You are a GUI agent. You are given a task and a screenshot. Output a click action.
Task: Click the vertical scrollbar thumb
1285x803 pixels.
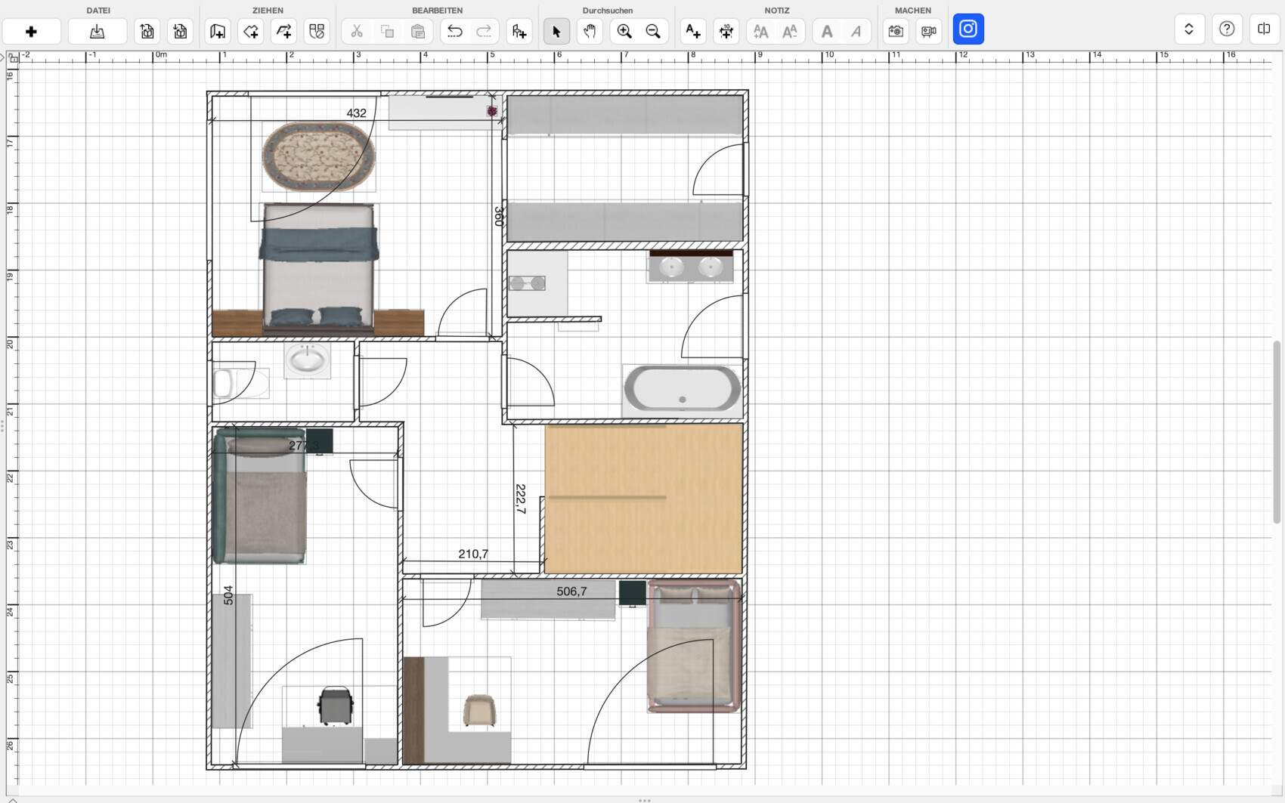(1277, 431)
